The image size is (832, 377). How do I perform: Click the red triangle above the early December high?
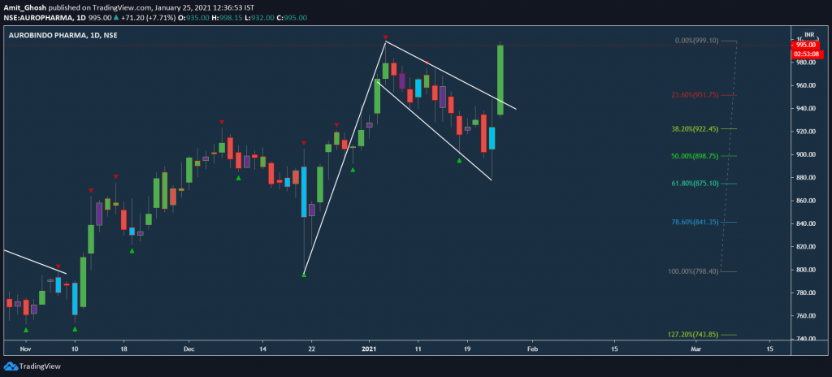221,122
